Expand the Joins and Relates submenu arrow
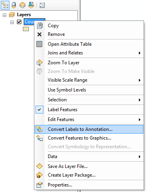 [140, 53]
